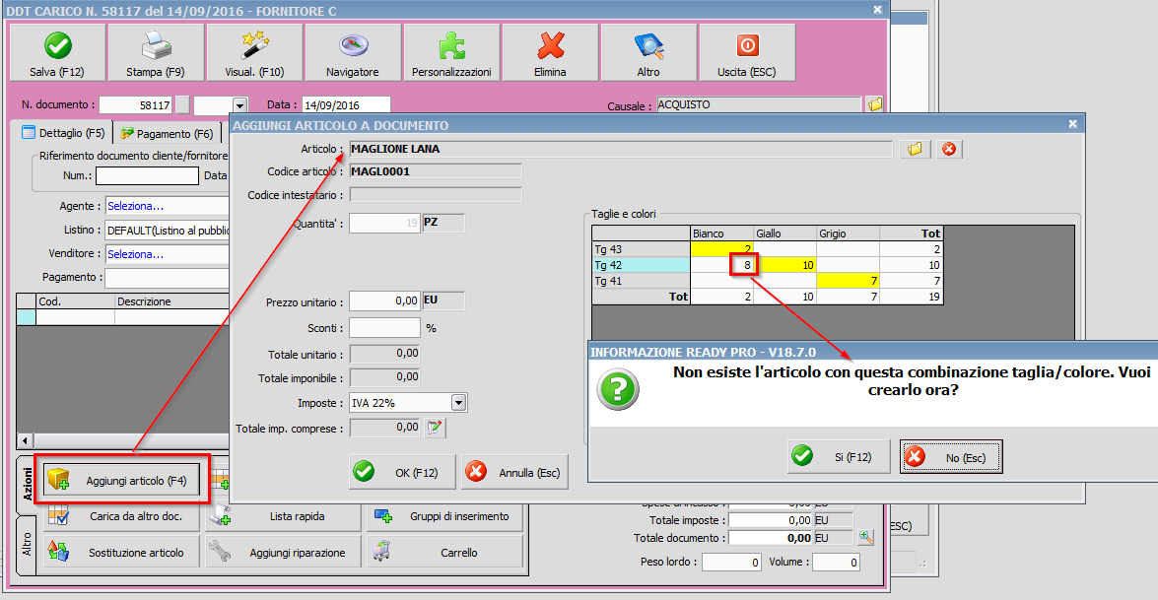The image size is (1158, 600).
Task: Click Sostituzione articolo button
Action: pyautogui.click(x=122, y=552)
